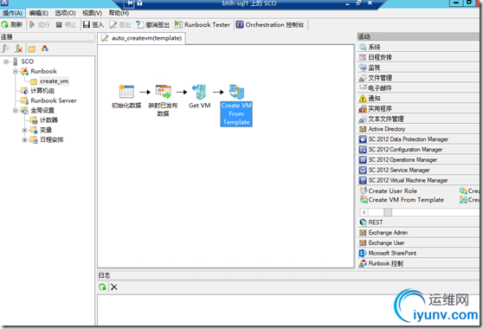This screenshot has height=329, width=483.
Task: Expand the 电子邮件 activities category
Action: point(418,88)
